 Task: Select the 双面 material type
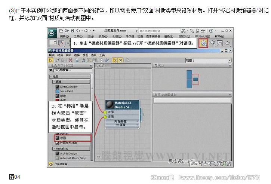coord(73,138)
